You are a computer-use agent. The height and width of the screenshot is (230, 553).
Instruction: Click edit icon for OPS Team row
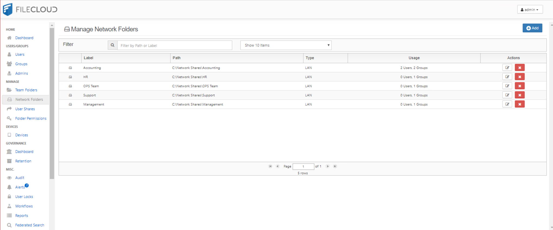click(507, 86)
